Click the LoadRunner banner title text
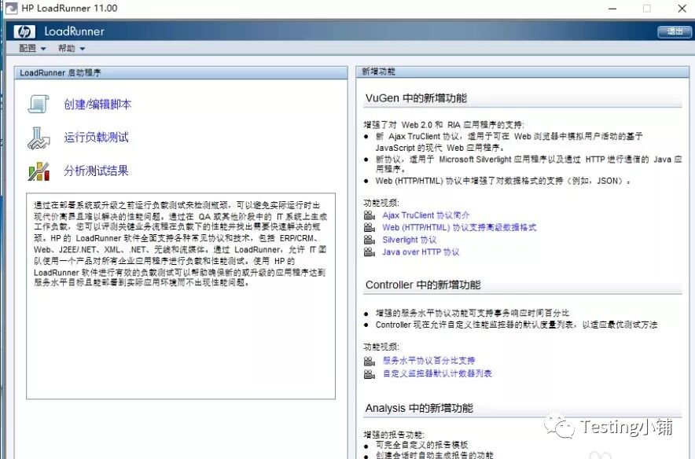This screenshot has height=459, width=695. [74, 31]
